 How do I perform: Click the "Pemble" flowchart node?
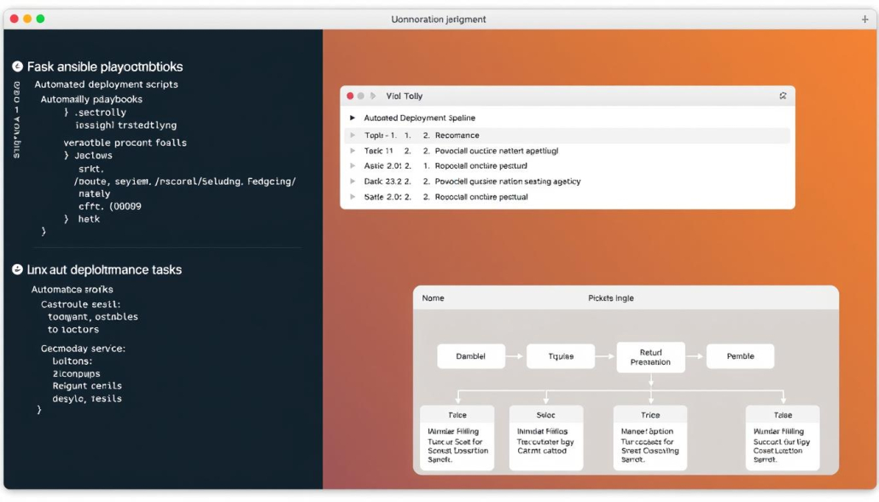click(x=739, y=355)
